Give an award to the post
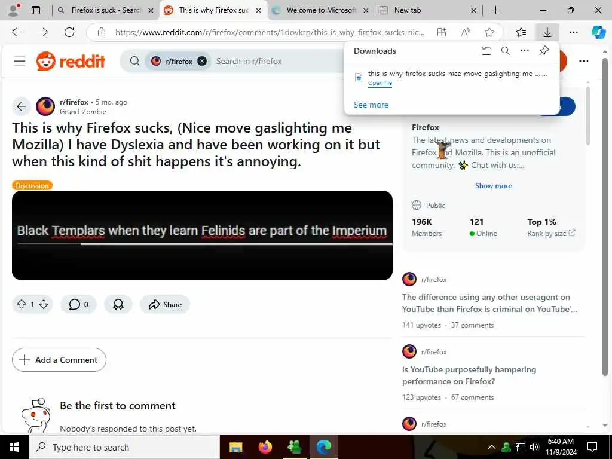 pyautogui.click(x=118, y=304)
